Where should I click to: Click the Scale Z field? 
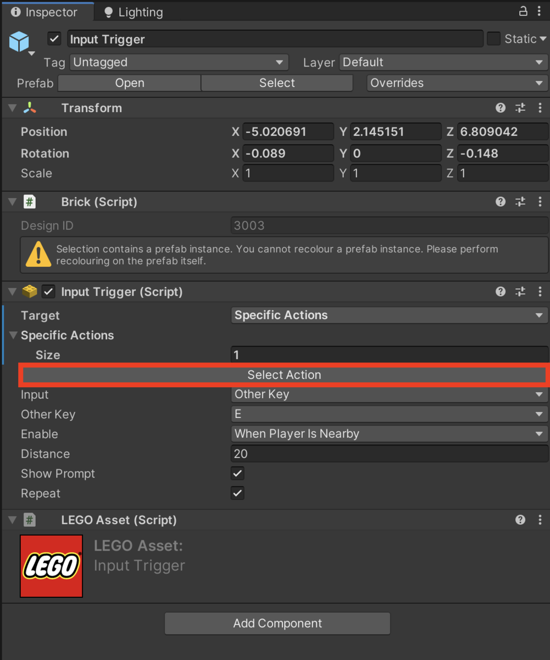coord(503,173)
